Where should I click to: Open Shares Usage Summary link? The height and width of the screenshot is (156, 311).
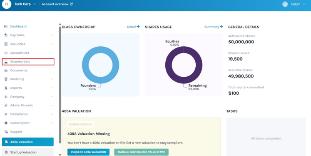click(214, 27)
